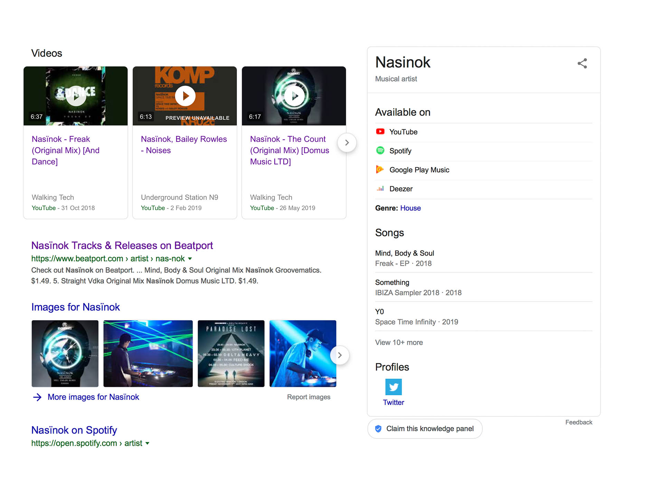653x490 pixels.
Task: Play the Bailey Rowles - Noises video
Action: pos(185,96)
